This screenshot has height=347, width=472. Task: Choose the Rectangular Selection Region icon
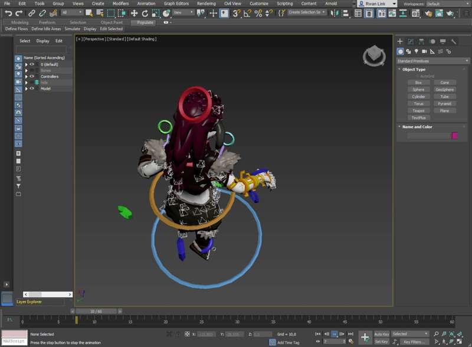[111, 13]
